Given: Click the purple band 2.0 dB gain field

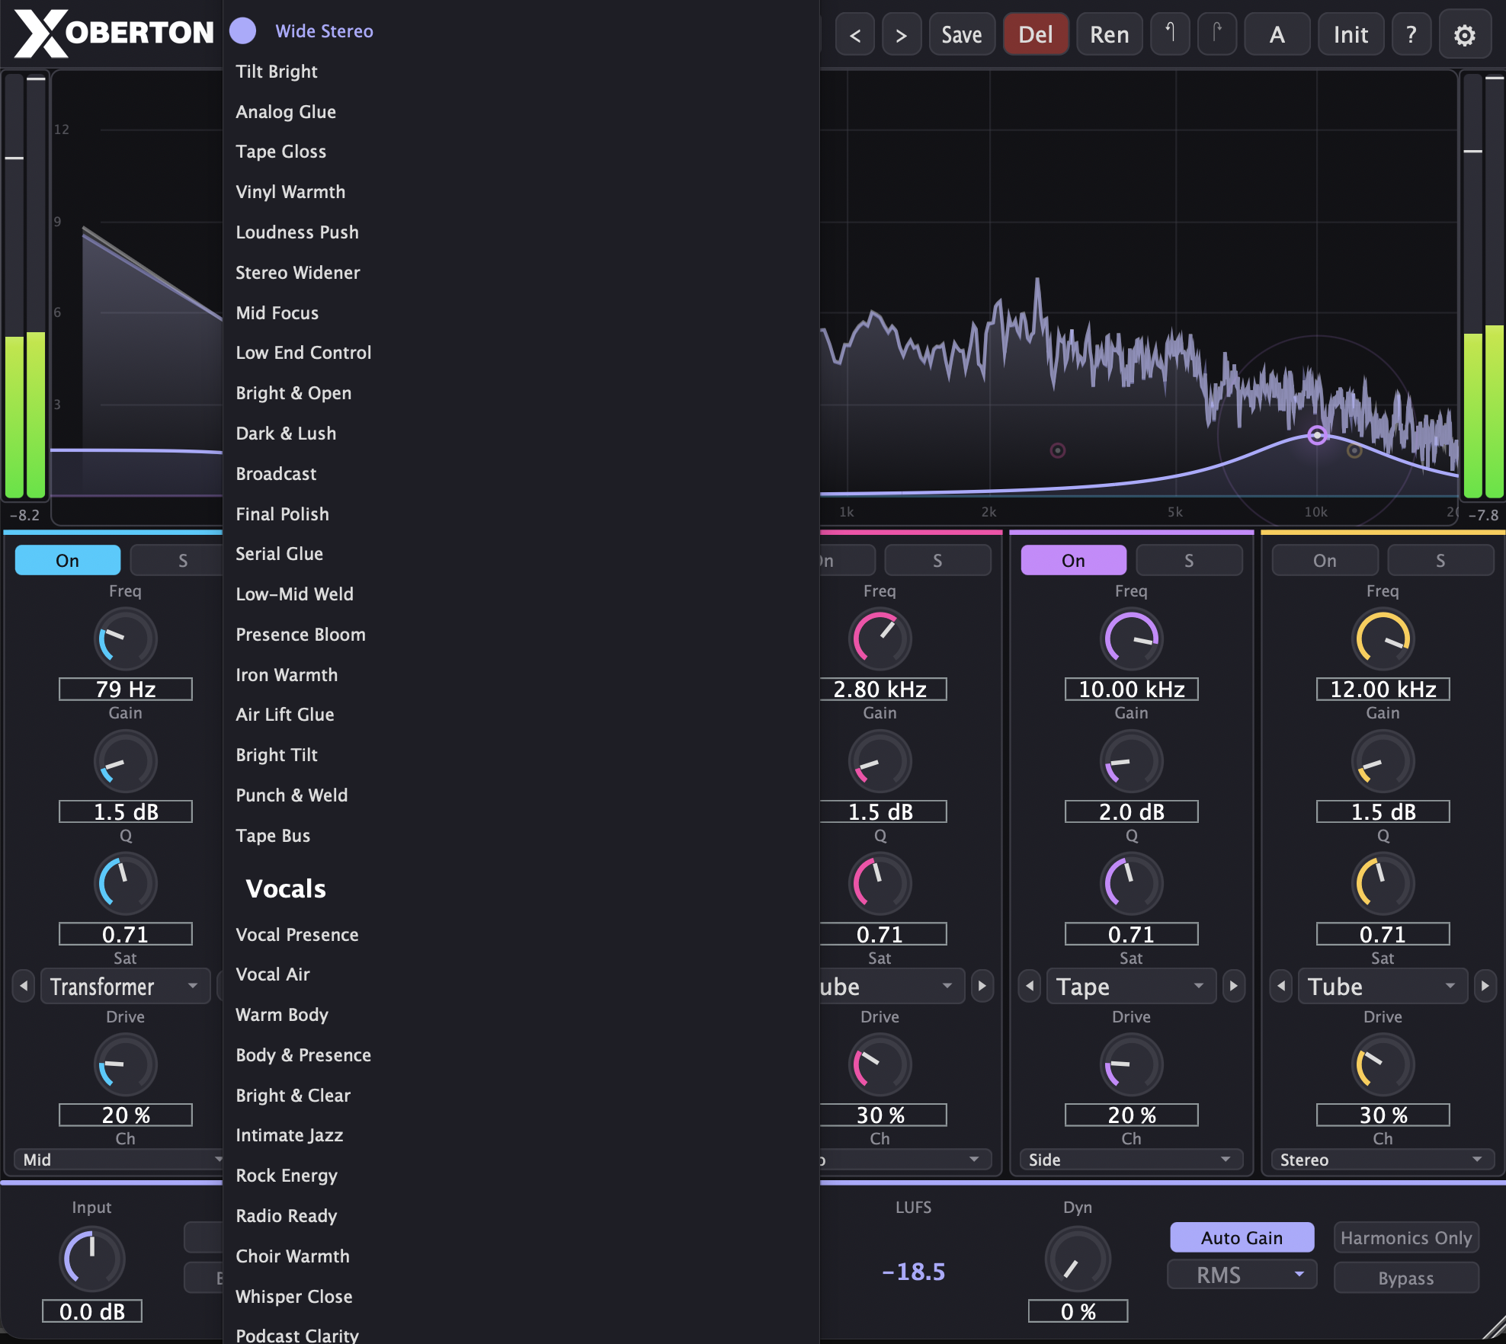Looking at the screenshot, I should pyautogui.click(x=1132, y=811).
